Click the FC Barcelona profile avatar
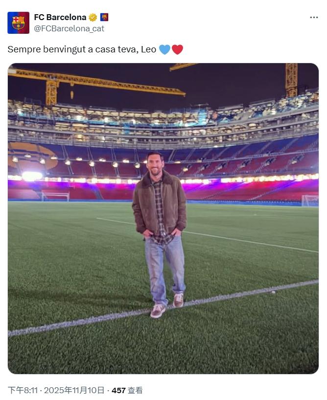 point(19,23)
